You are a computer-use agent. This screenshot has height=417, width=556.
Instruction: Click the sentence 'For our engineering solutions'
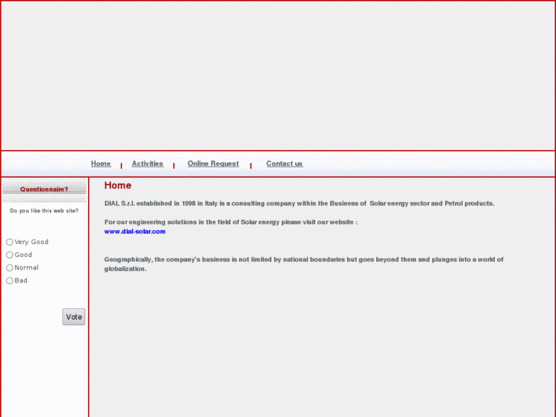231,222
